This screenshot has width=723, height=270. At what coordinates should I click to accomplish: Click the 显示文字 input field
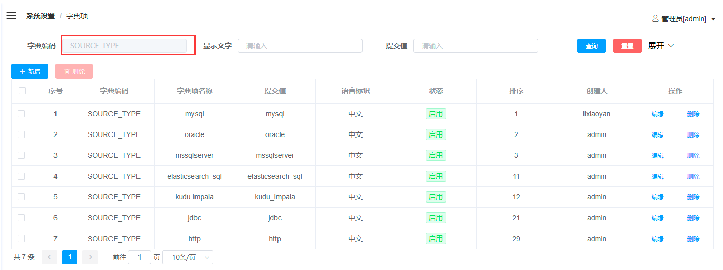pyautogui.click(x=300, y=46)
